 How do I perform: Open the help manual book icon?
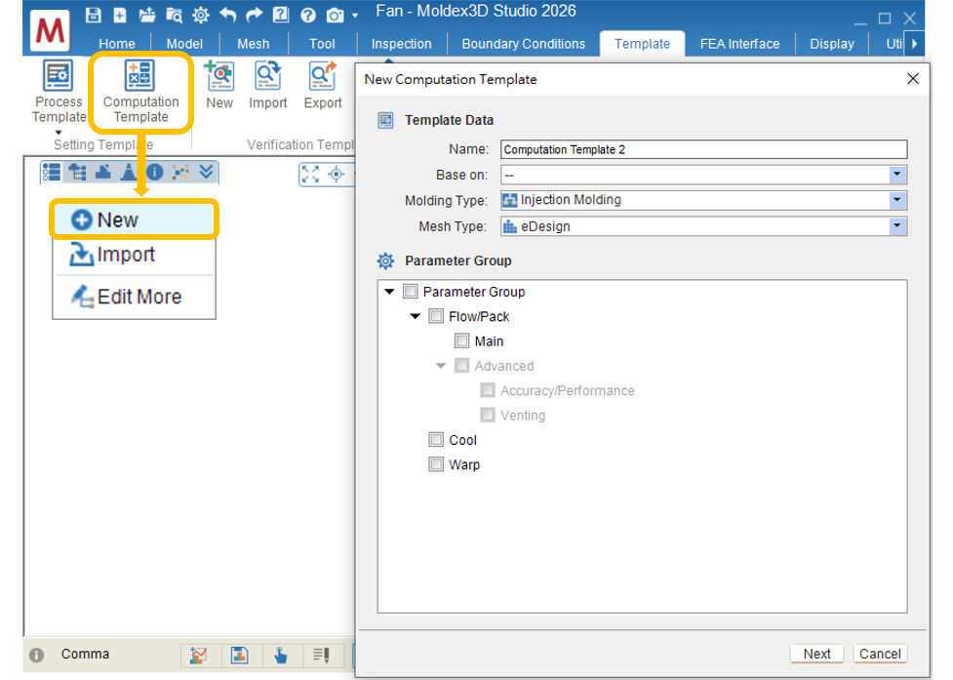point(281,15)
